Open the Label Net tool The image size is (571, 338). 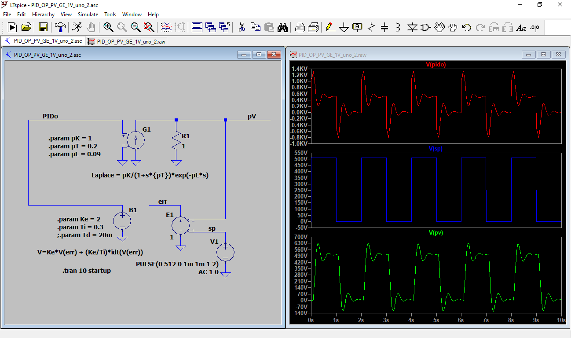click(x=356, y=27)
